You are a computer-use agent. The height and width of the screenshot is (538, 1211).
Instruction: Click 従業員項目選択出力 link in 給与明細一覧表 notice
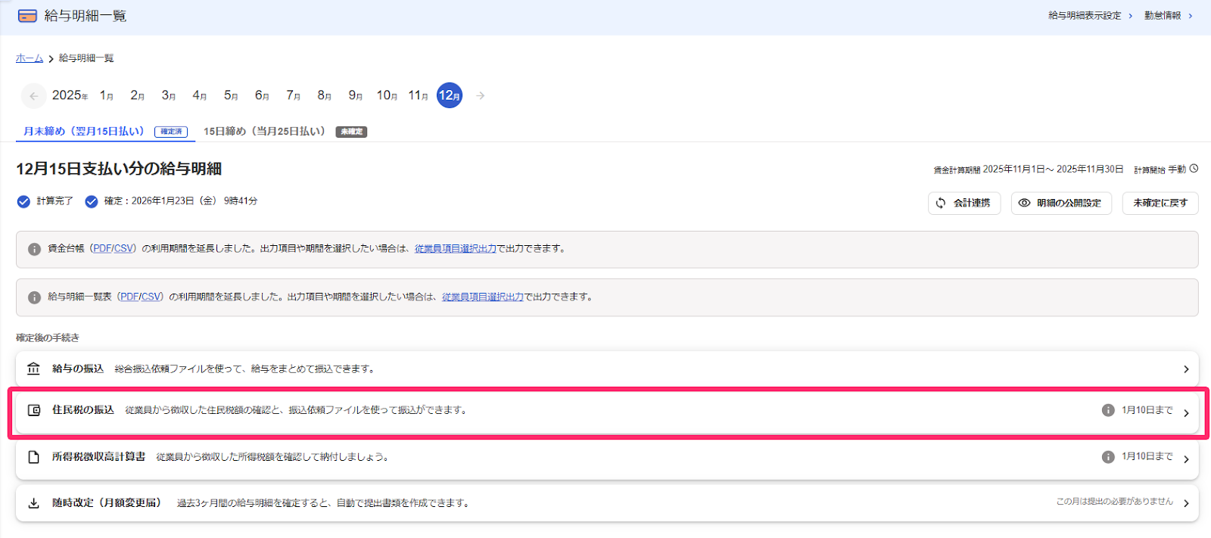pos(483,297)
